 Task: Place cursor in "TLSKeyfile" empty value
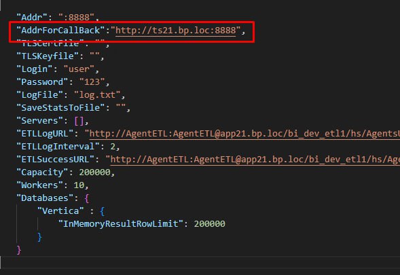94,56
